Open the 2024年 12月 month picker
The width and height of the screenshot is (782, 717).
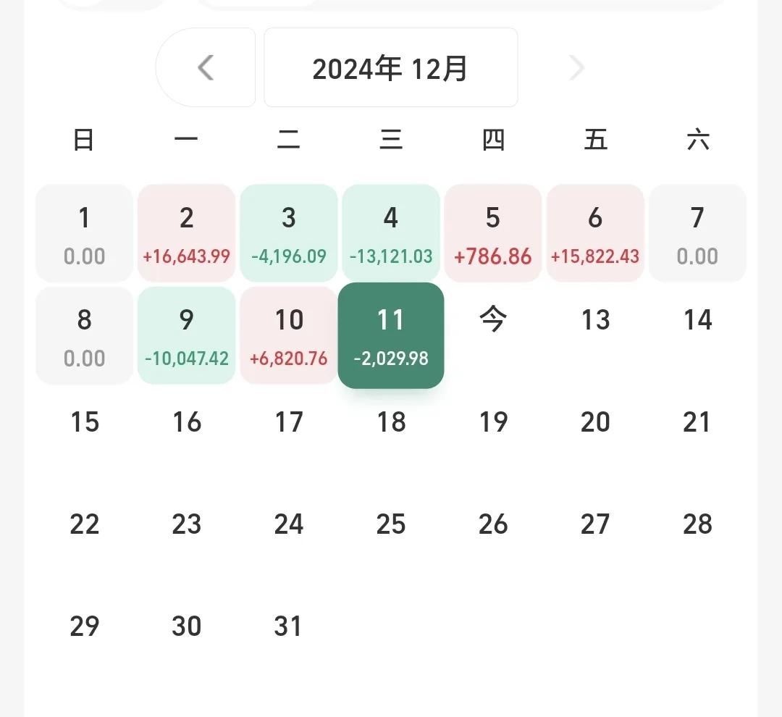[x=390, y=67]
